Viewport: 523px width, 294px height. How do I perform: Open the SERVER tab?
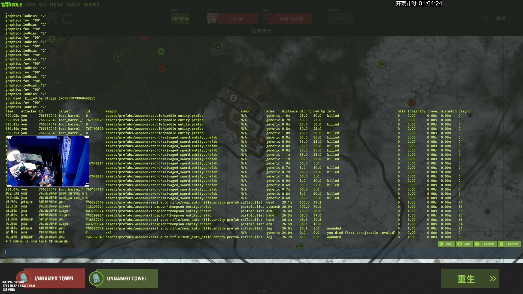coord(91,5)
